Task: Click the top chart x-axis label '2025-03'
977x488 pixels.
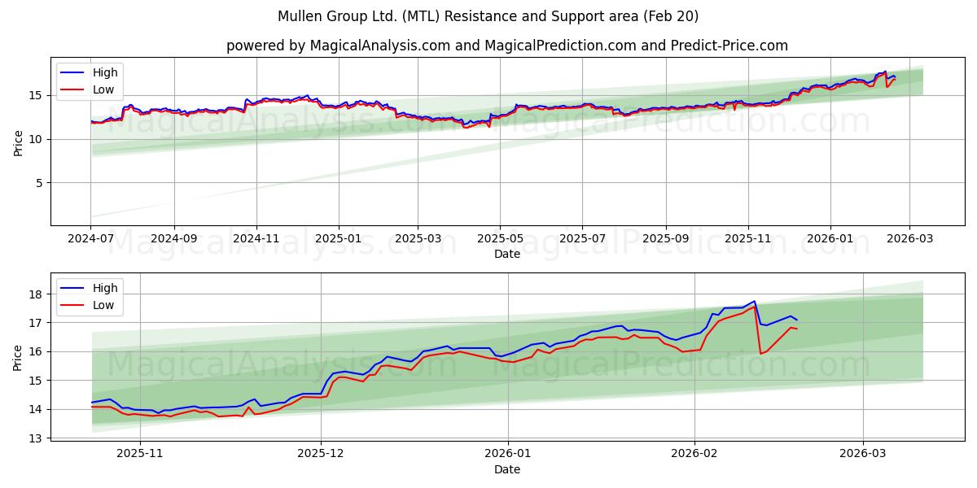Action: coord(418,240)
